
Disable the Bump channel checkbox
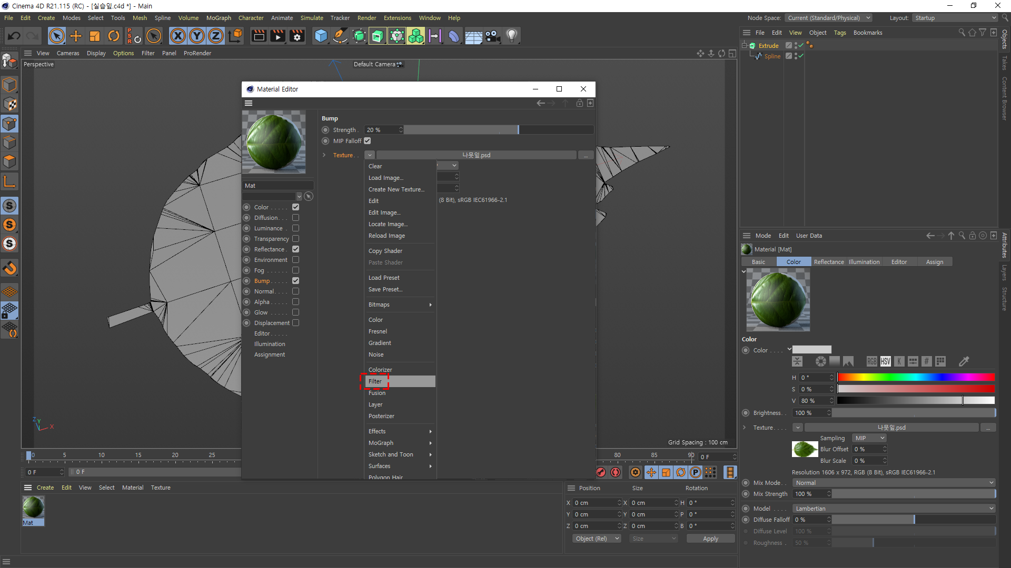coord(295,281)
